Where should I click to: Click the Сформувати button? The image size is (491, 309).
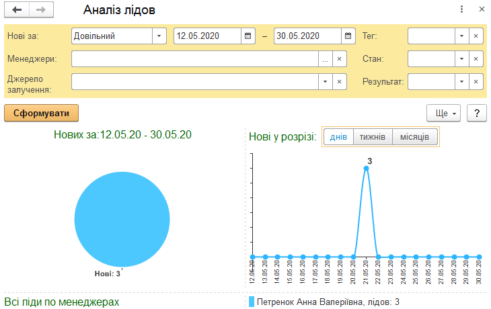coord(41,113)
